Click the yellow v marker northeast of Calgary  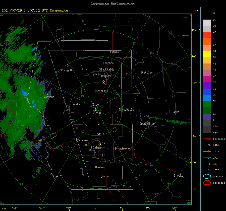pyautogui.click(x=104, y=144)
